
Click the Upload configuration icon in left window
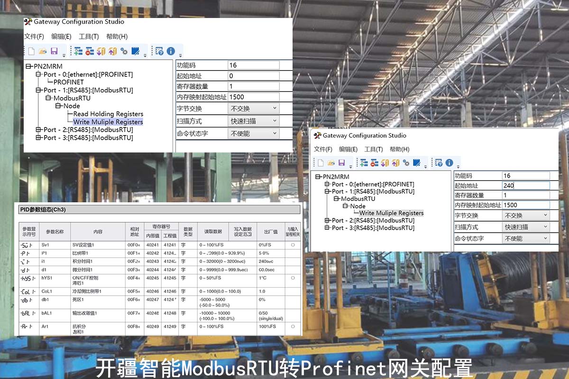[x=112, y=51]
